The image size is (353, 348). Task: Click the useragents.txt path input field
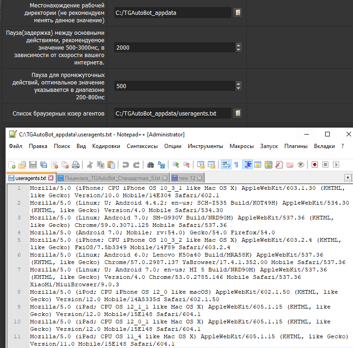(x=172, y=113)
